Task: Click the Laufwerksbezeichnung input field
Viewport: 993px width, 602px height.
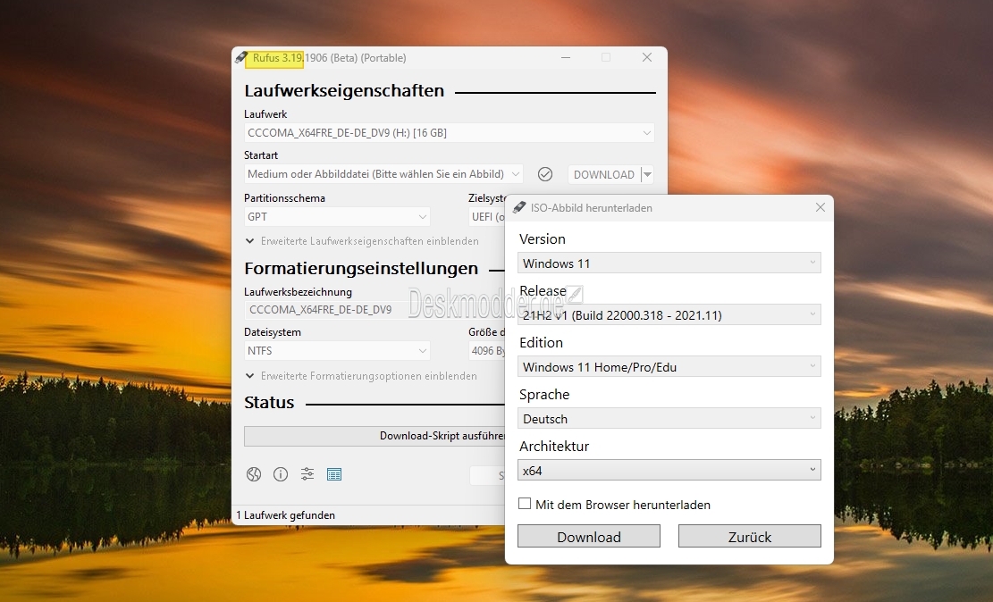Action: coord(374,310)
